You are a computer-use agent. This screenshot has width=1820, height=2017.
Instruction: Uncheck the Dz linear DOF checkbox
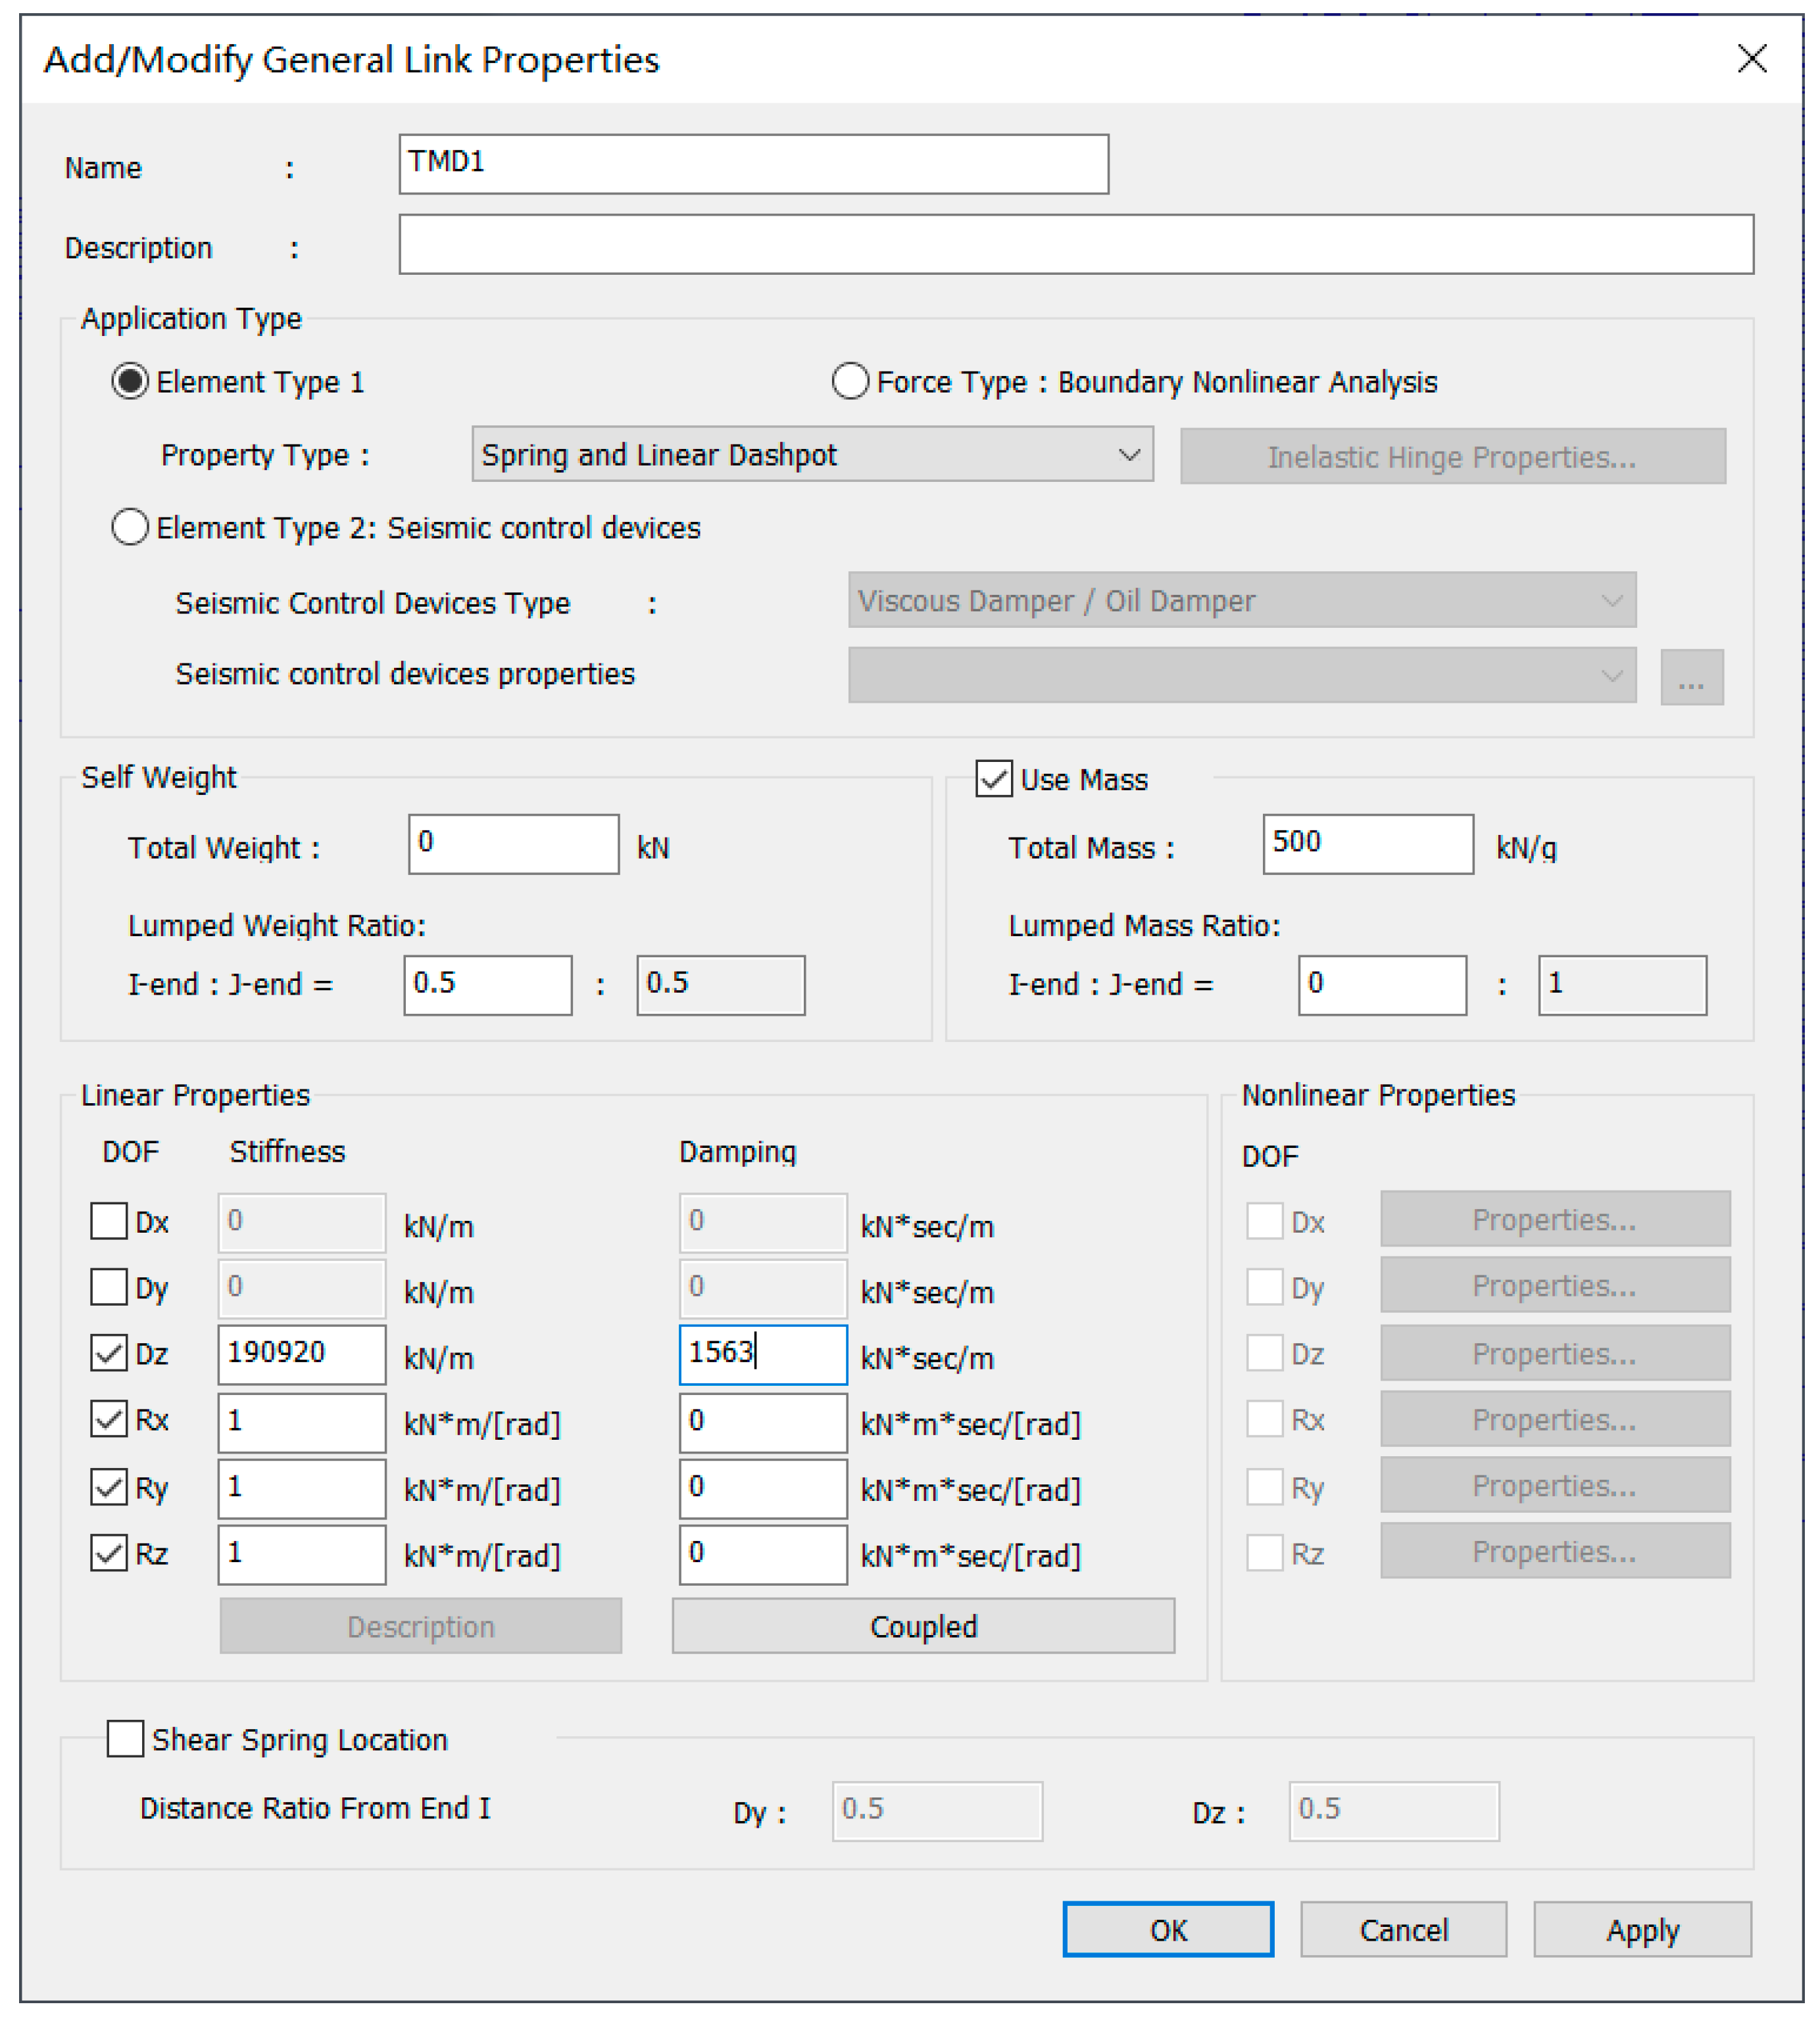(x=109, y=1354)
